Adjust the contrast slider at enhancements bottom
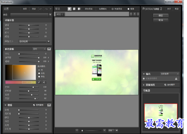 pyautogui.click(x=29, y=129)
